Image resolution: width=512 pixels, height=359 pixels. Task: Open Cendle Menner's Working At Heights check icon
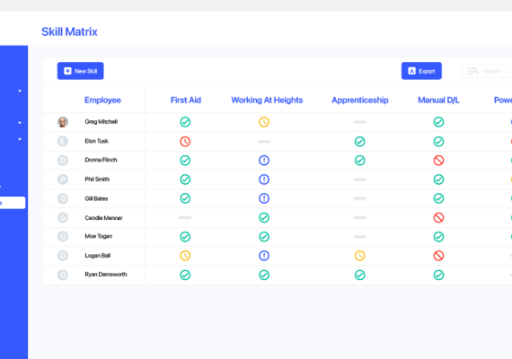coord(264,217)
